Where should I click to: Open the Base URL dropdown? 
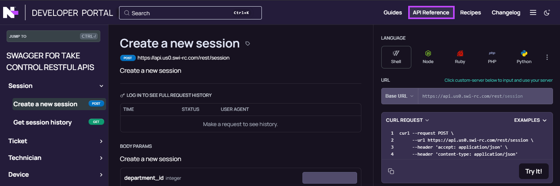tap(400, 96)
